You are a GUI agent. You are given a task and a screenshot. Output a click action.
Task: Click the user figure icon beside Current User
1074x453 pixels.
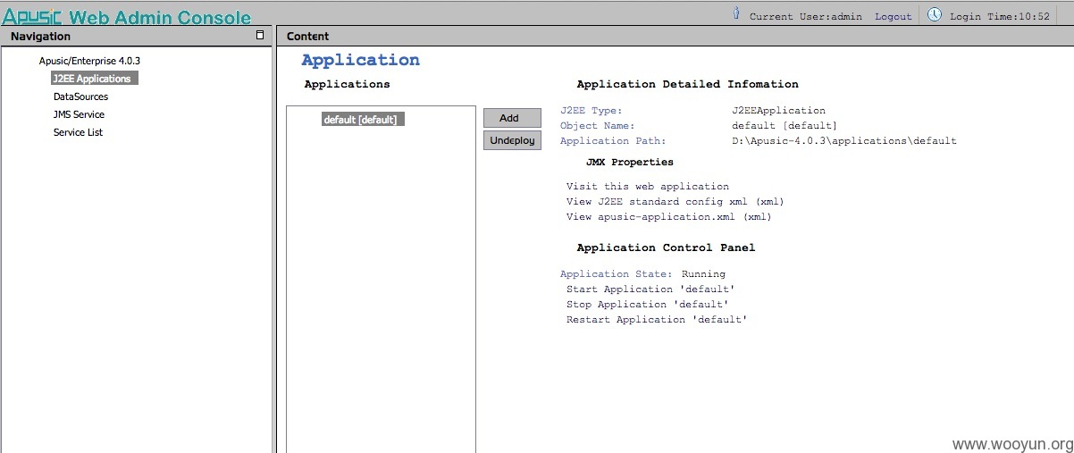[x=736, y=13]
